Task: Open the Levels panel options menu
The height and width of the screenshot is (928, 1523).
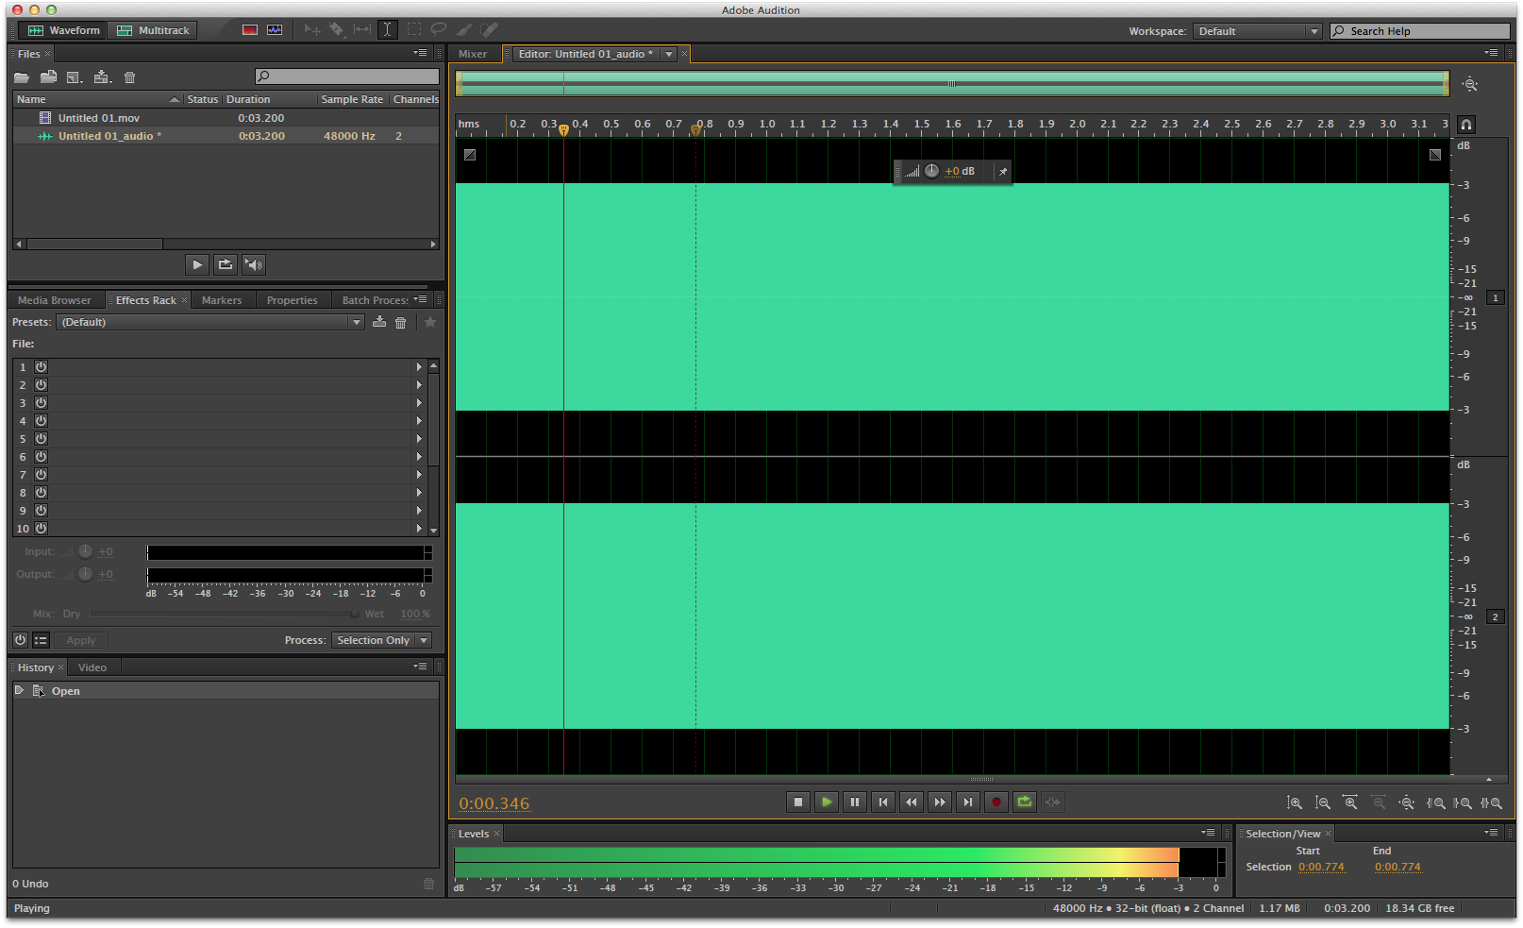Action: point(1209,834)
